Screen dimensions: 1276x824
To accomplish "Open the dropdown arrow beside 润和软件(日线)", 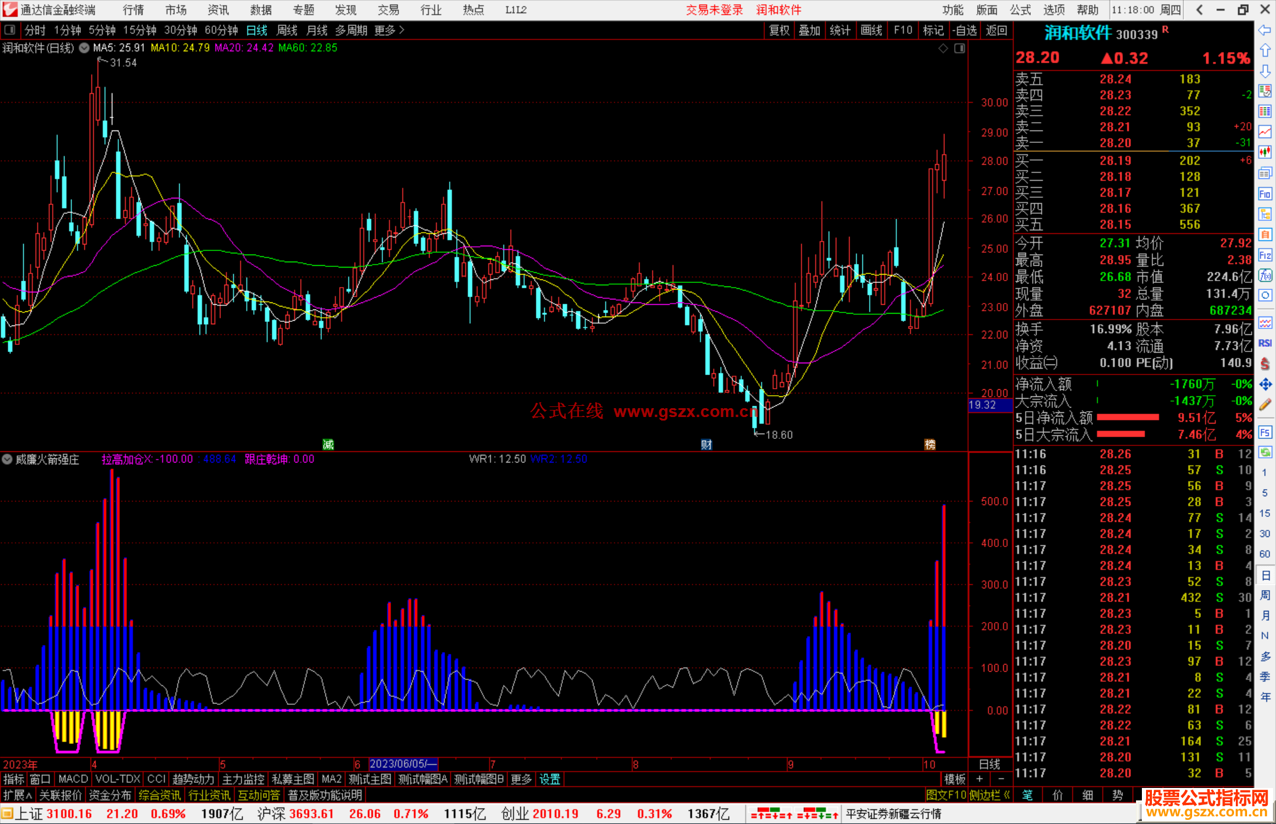I will point(84,48).
